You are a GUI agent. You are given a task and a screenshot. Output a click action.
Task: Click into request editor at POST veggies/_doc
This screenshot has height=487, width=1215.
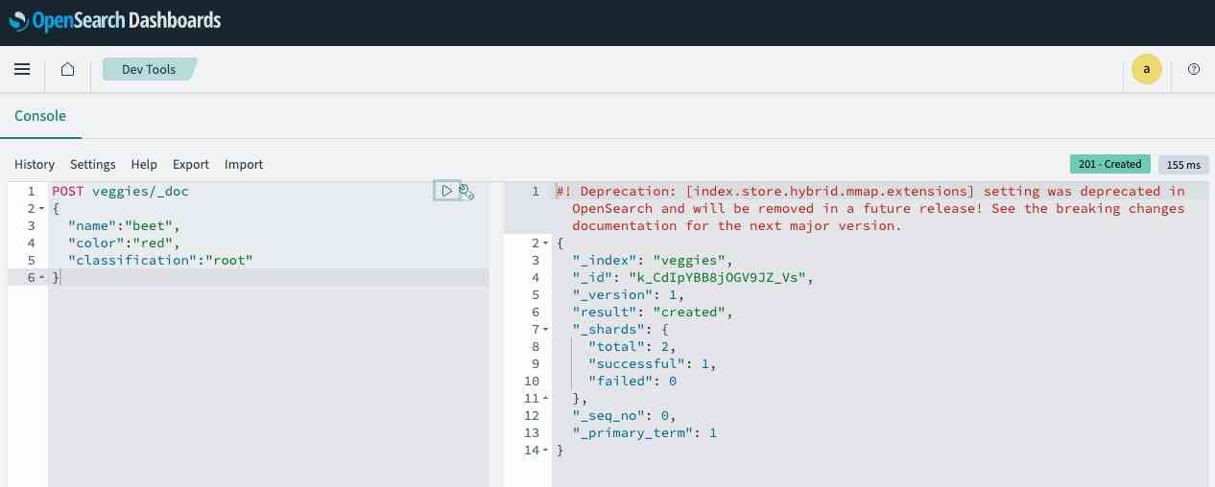point(120,192)
